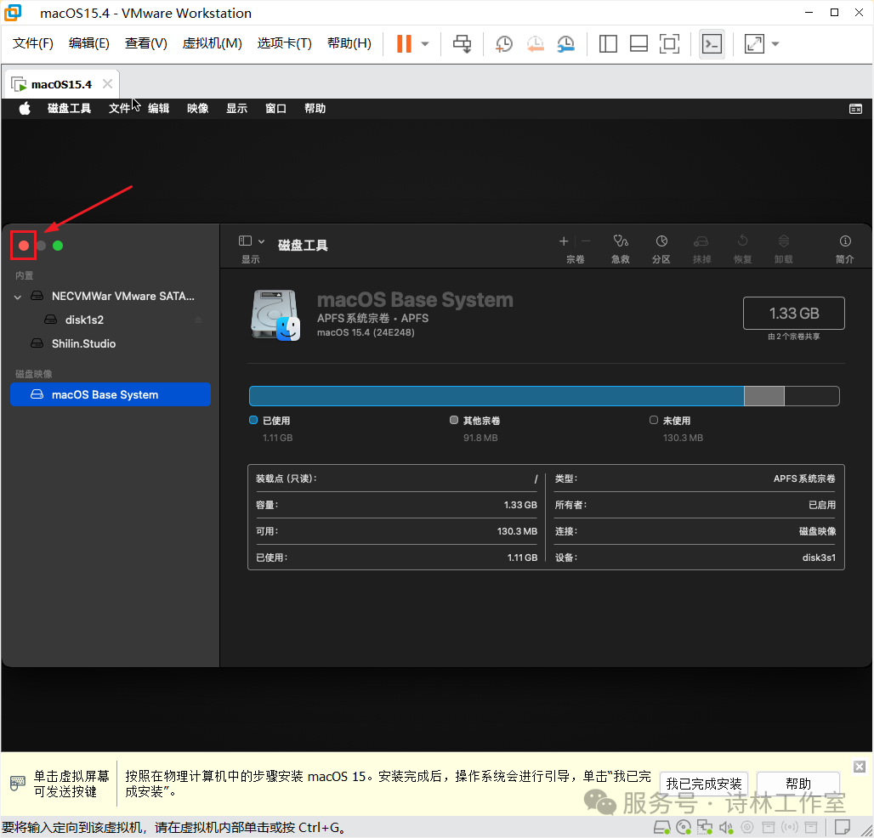Run 急救 First Aid on the disk
Viewport: 874px width, 838px height.
(621, 241)
